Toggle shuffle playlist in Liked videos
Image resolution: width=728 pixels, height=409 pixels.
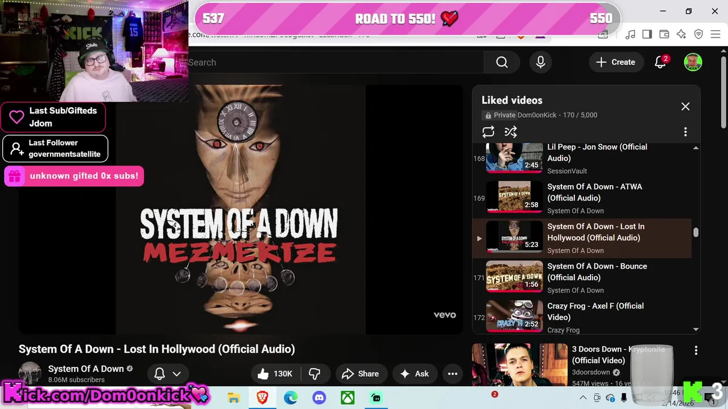point(511,132)
